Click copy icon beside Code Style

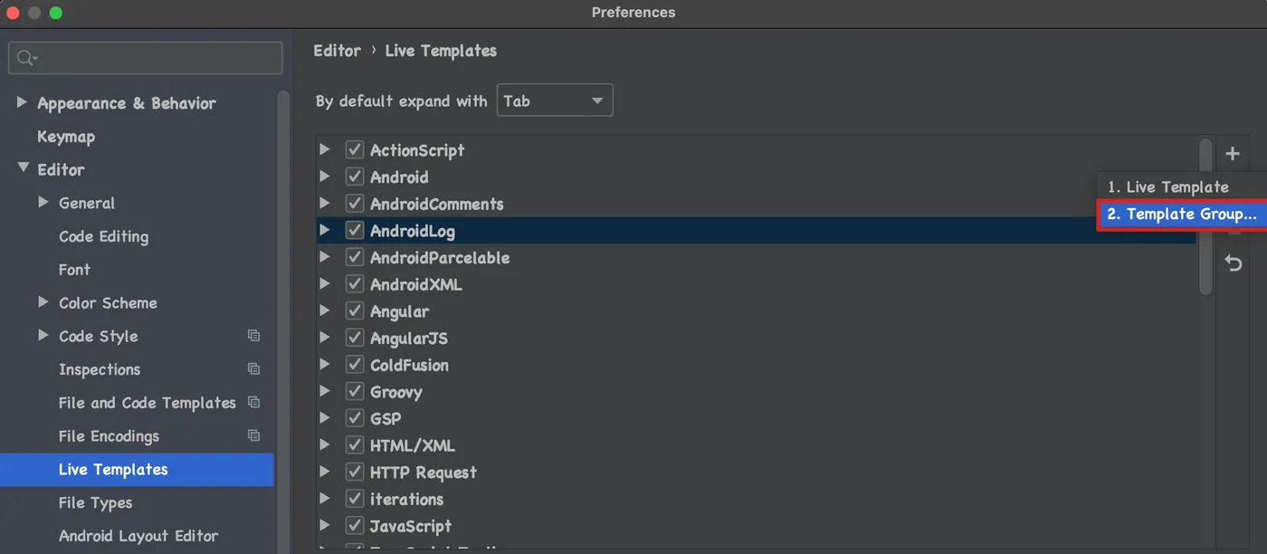click(x=253, y=336)
